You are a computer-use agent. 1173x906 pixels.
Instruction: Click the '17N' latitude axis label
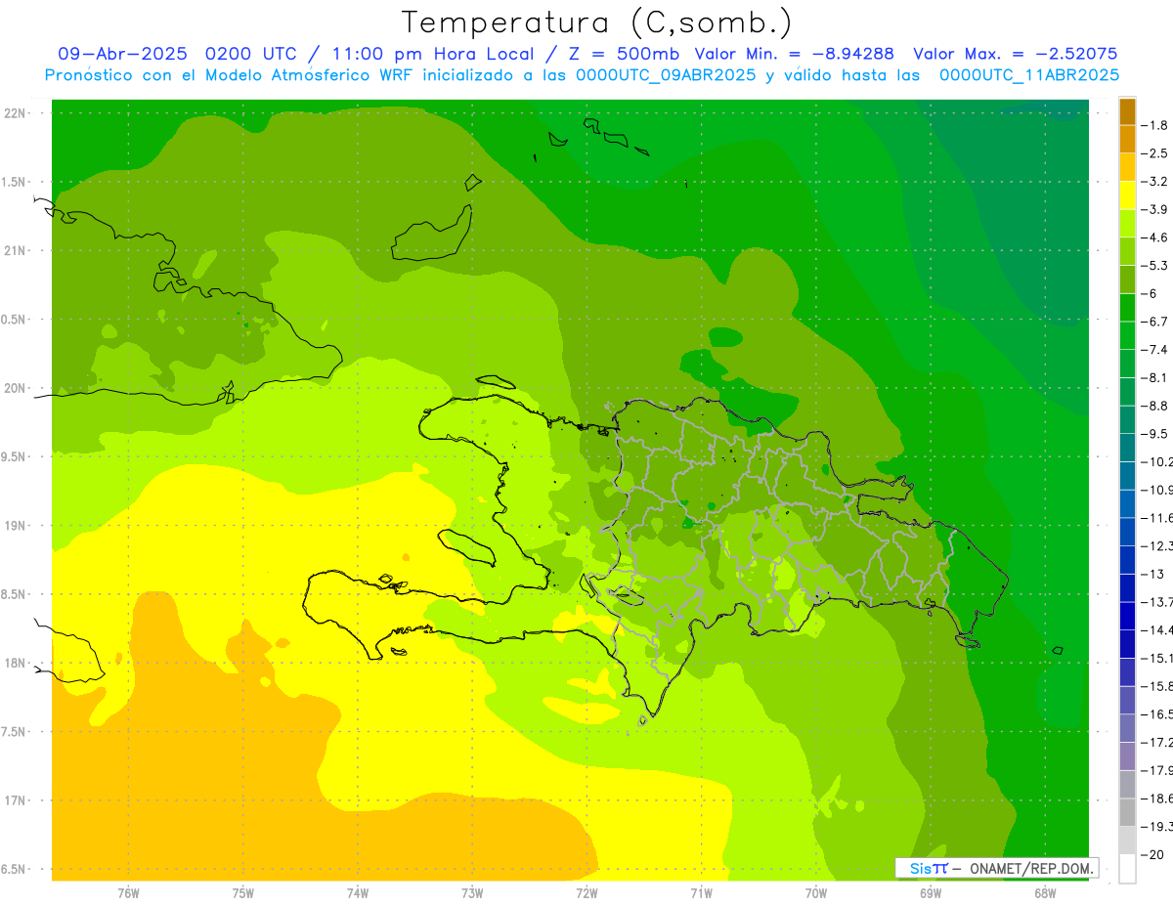click(x=14, y=801)
